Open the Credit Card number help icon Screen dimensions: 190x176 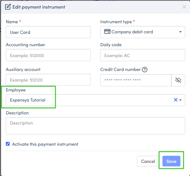(x=145, y=70)
